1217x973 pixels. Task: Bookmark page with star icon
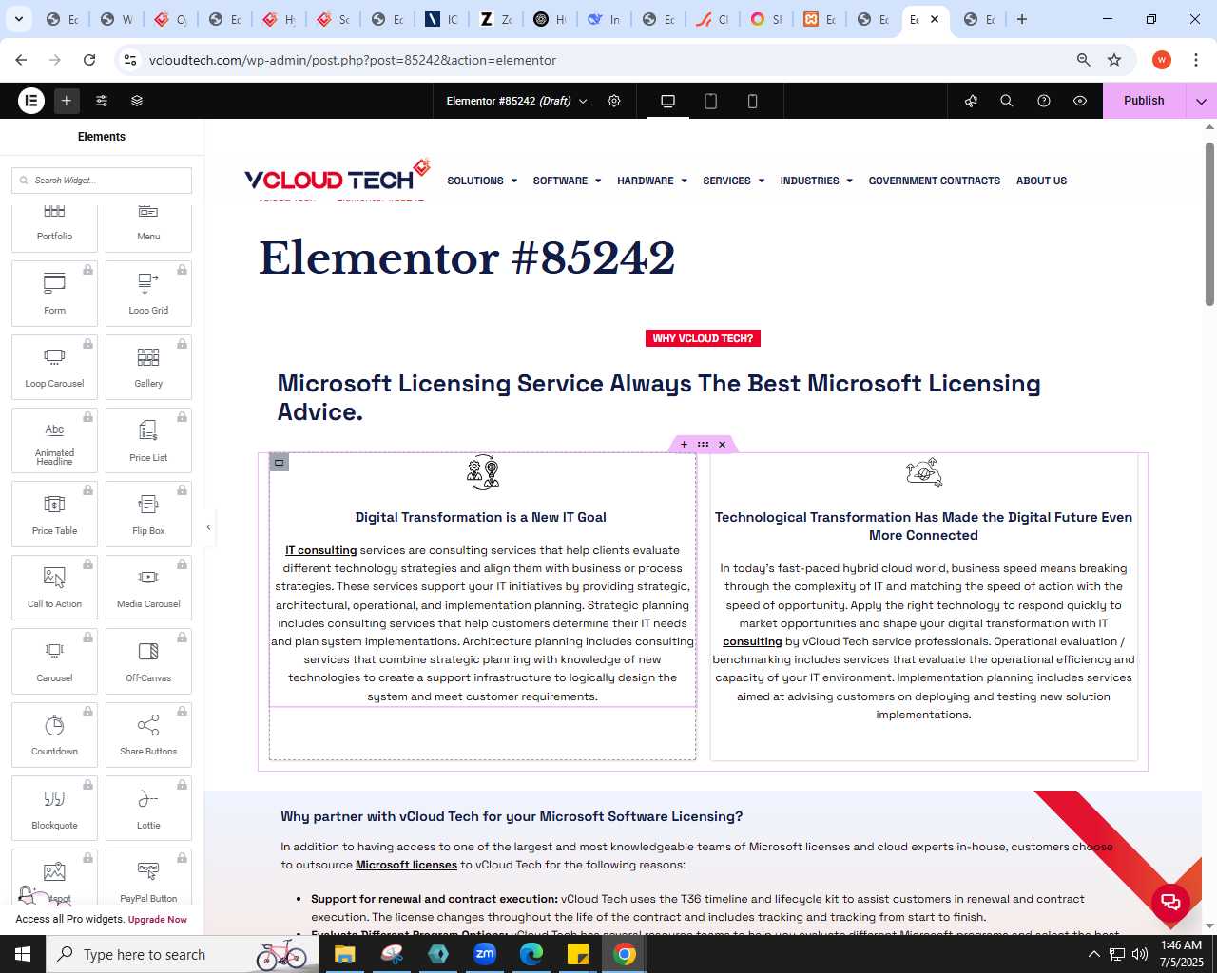pos(1114,60)
